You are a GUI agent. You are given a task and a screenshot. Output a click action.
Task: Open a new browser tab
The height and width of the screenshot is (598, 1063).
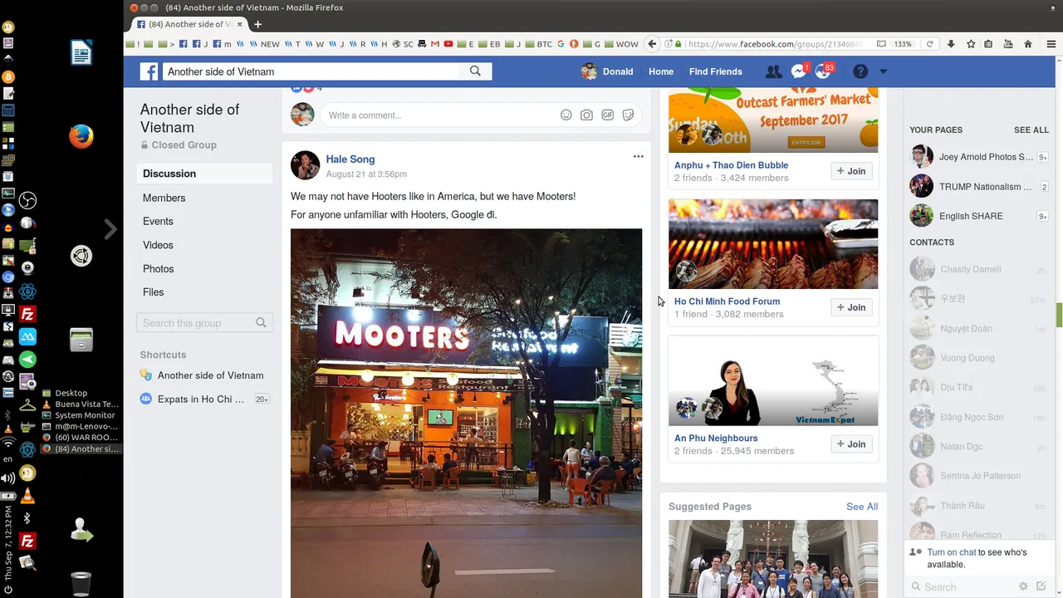[x=257, y=24]
